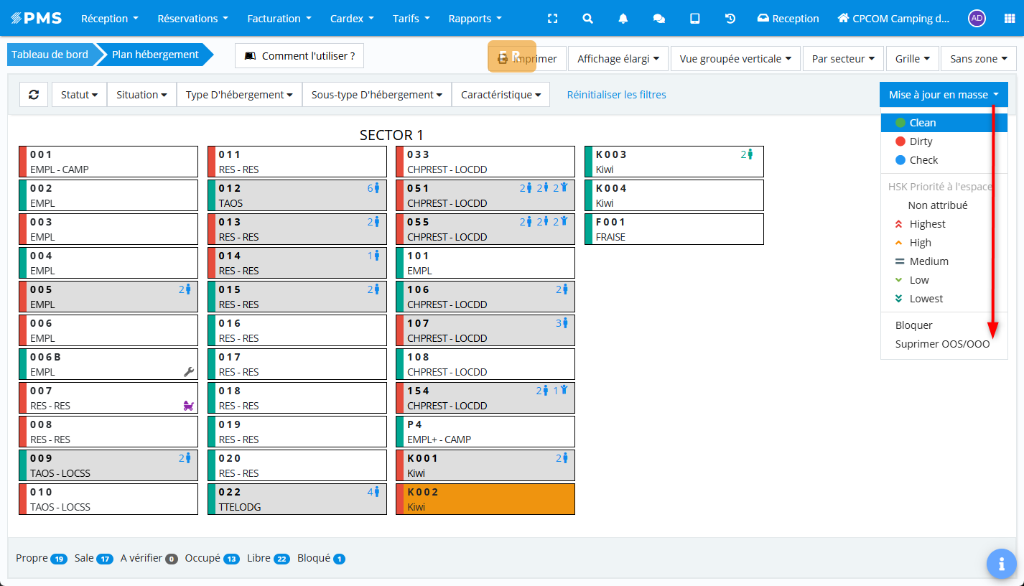Expand the Par secteur dropdown

click(843, 59)
